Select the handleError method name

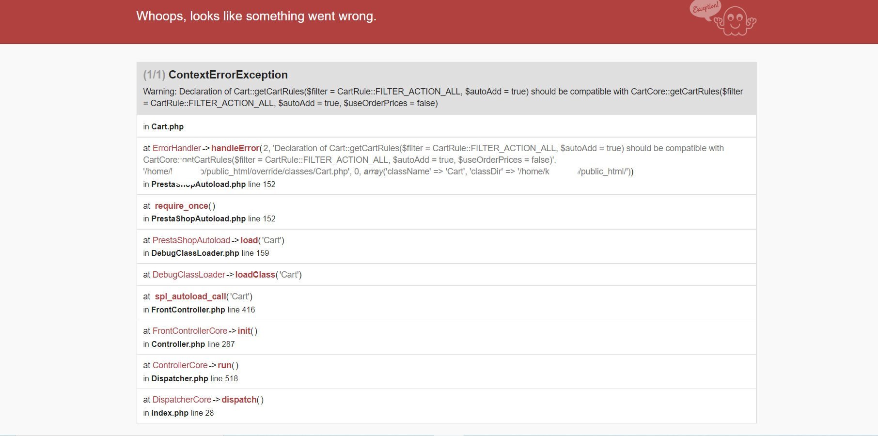coord(235,148)
